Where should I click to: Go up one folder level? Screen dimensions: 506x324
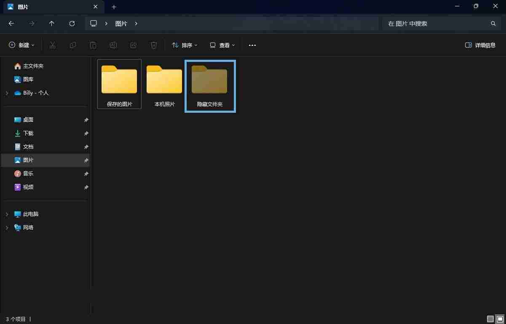52,24
